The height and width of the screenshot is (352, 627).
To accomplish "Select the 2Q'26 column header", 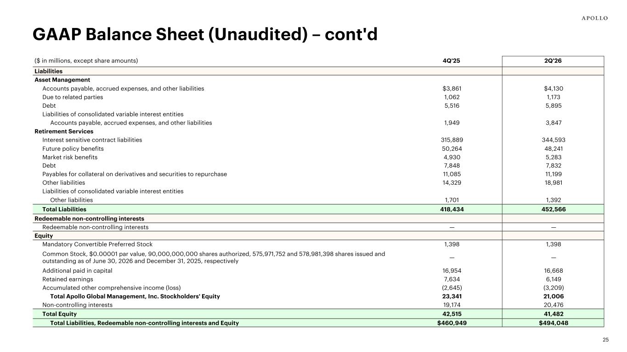I will 553,61.
